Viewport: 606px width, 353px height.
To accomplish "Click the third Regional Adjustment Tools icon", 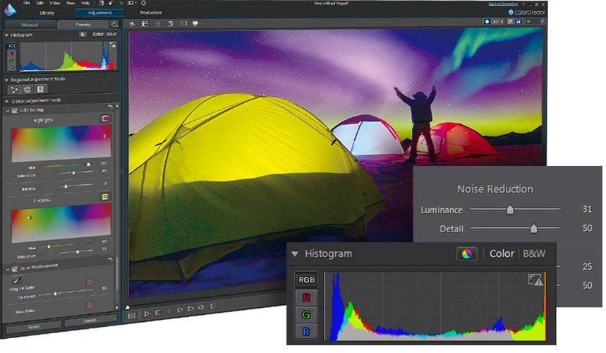I will pos(41,90).
